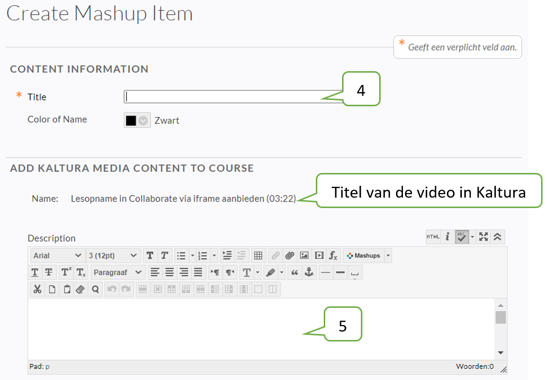Viewport: 547px width, 380px height.
Task: Toggle italic text formatting
Action: click(164, 255)
